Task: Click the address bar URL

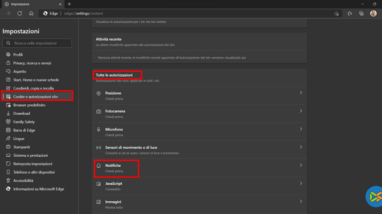Action: pyautogui.click(x=84, y=13)
